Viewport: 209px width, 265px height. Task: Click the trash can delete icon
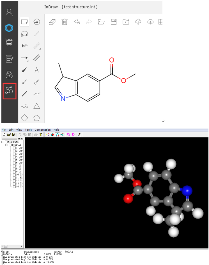[65, 22]
